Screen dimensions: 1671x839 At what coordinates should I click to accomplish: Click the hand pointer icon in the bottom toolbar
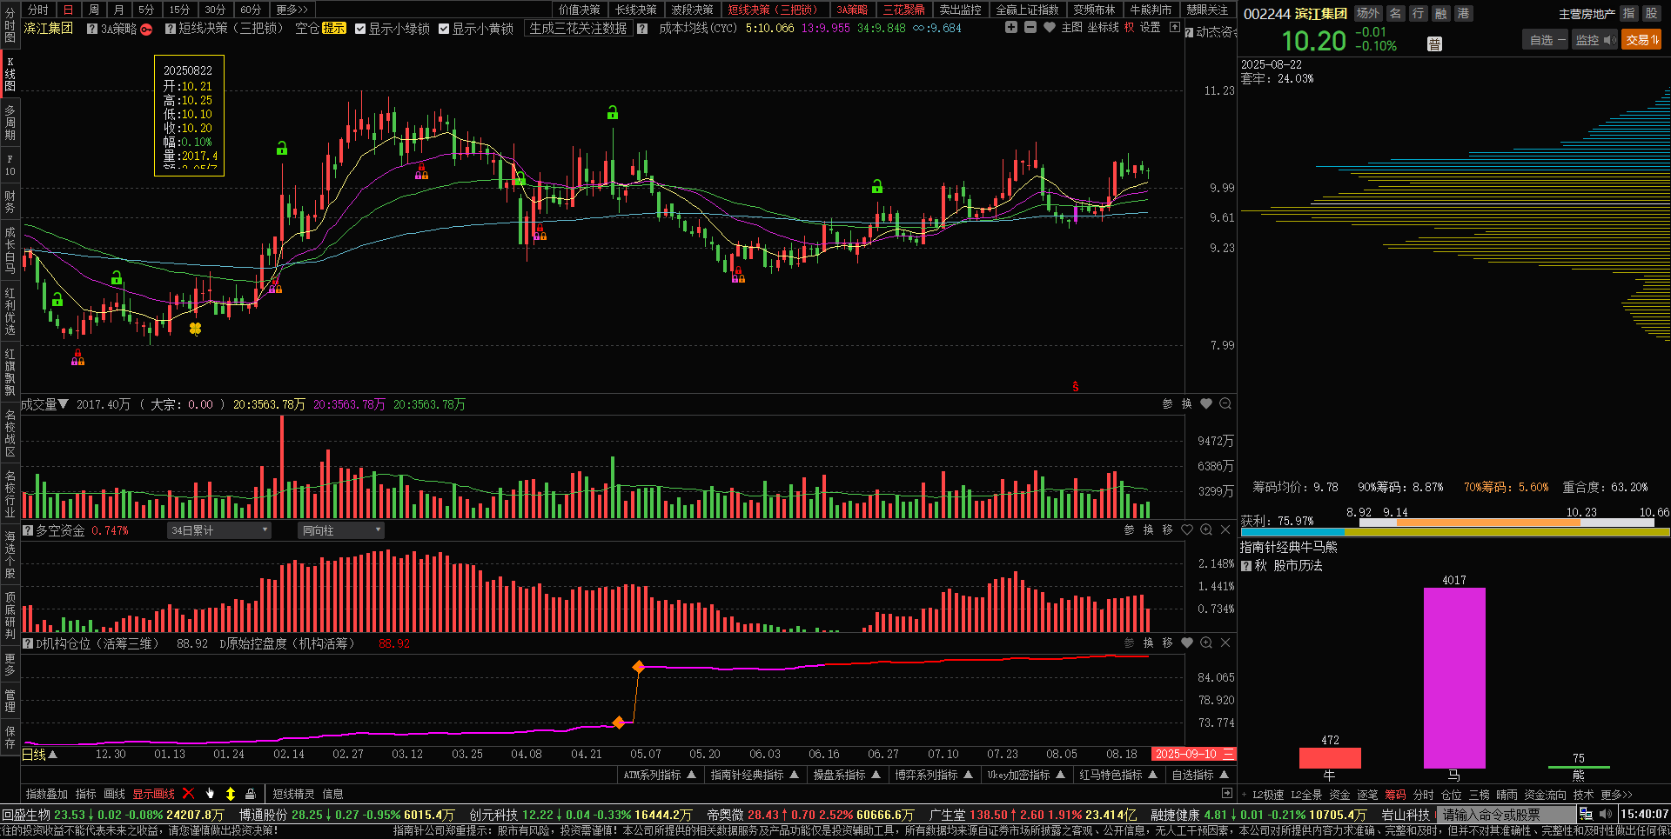[210, 794]
